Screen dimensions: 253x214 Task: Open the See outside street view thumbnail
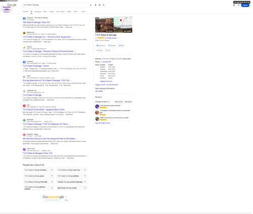tap(123, 29)
